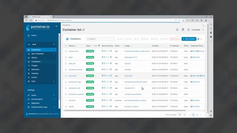
Task: Expand the Environments settings chevron
Action: 54,99
